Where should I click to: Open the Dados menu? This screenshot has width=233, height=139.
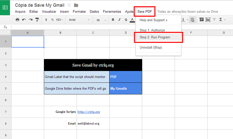94,12
